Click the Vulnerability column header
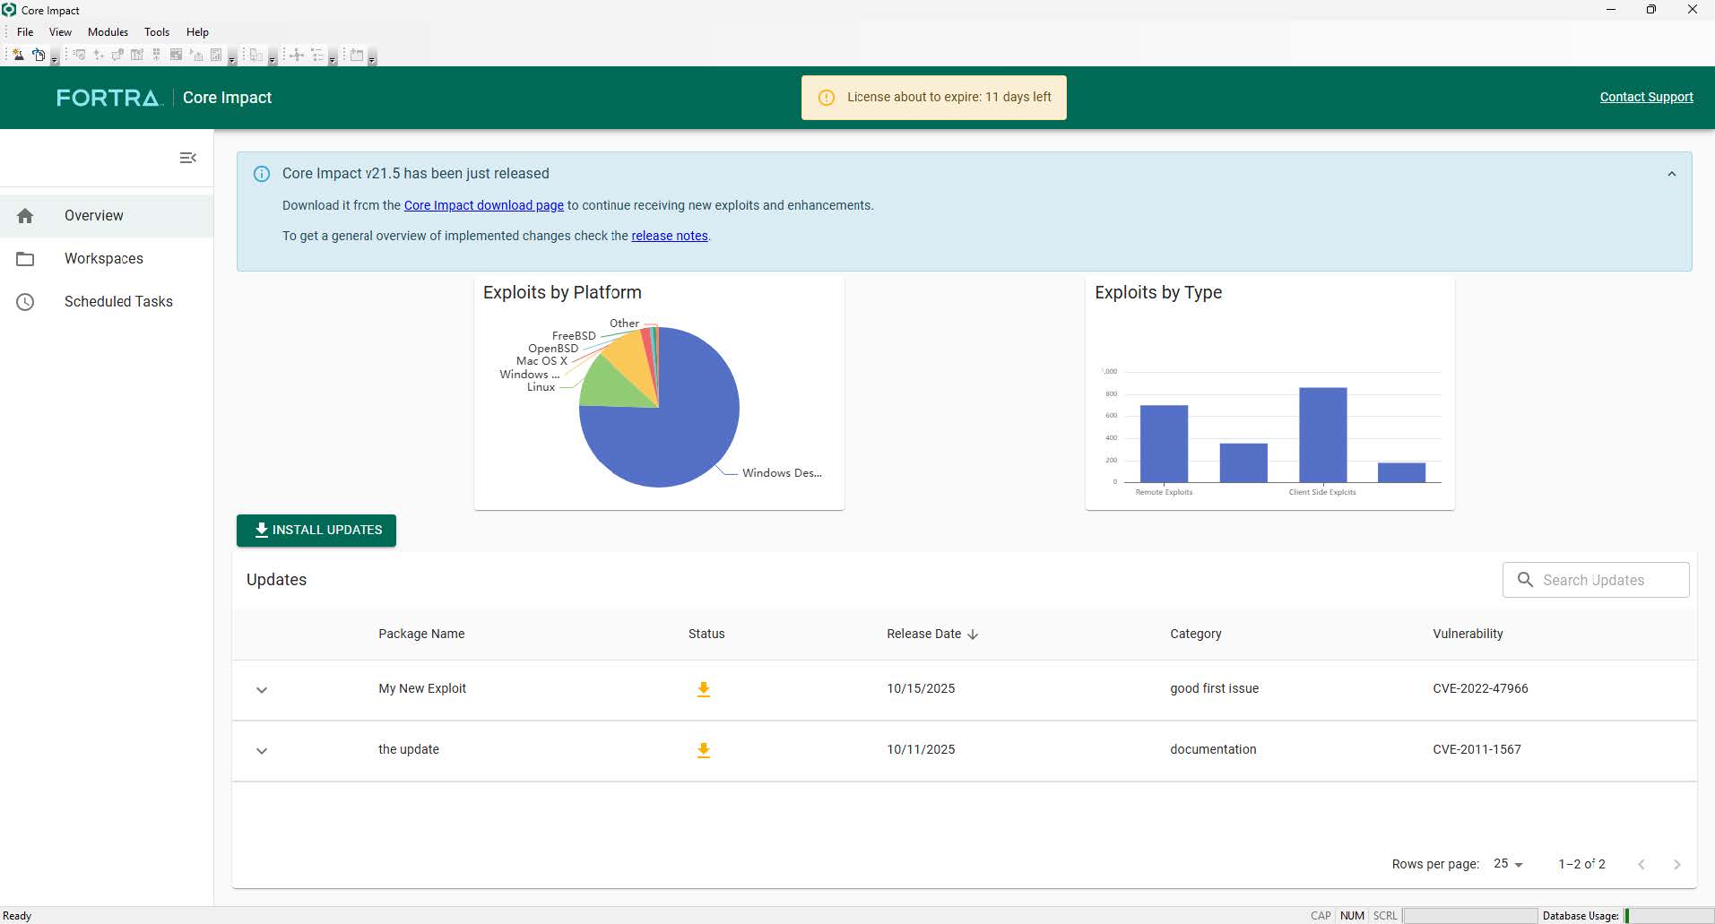This screenshot has width=1715, height=924. click(x=1468, y=635)
